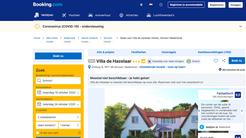This screenshot has height=138, width=246.
Task: Click the destination field containing Schoorl
Action: pos(58,81)
